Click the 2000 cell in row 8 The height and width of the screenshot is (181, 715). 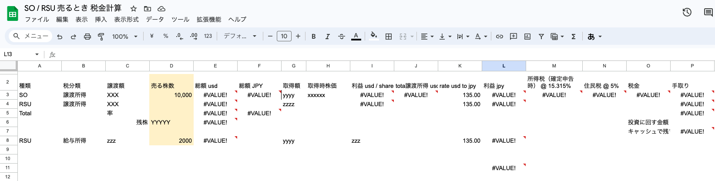pyautogui.click(x=171, y=141)
